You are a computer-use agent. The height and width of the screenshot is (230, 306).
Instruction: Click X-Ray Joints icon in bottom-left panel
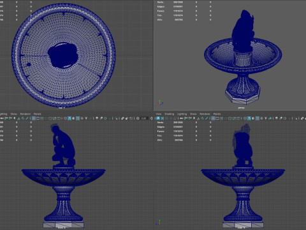(131, 118)
